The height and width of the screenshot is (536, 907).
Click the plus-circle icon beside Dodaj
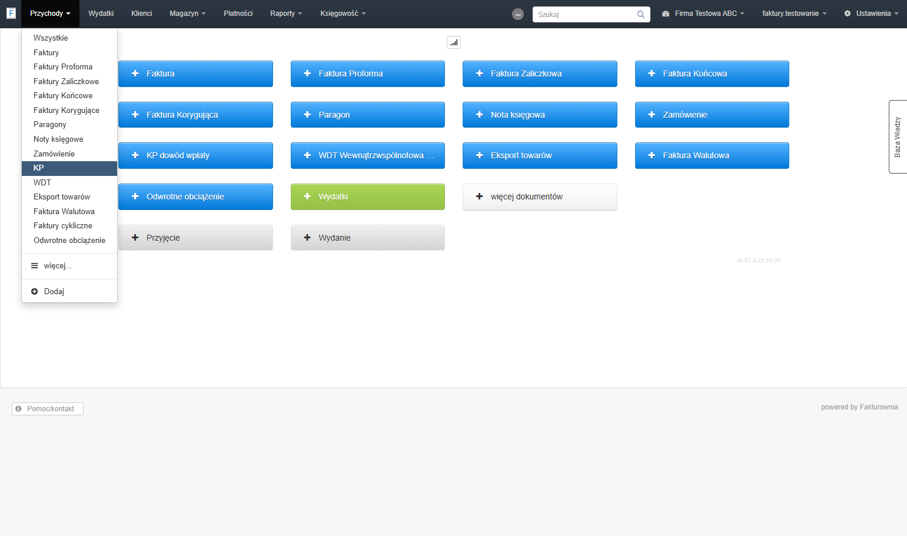tap(35, 291)
